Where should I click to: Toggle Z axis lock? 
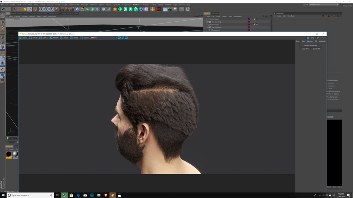tap(51, 9)
